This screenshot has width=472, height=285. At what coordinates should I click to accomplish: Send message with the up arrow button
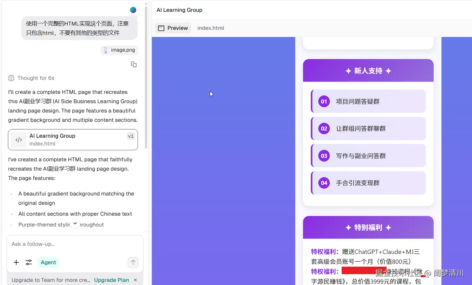tap(133, 262)
